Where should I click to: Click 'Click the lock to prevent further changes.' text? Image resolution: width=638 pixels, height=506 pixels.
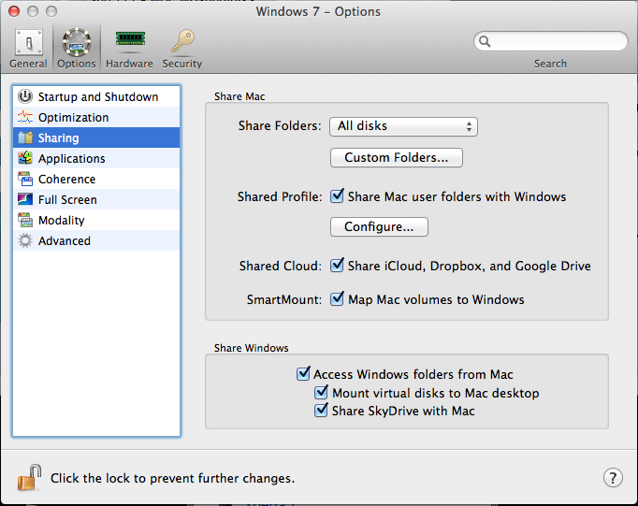172,478
